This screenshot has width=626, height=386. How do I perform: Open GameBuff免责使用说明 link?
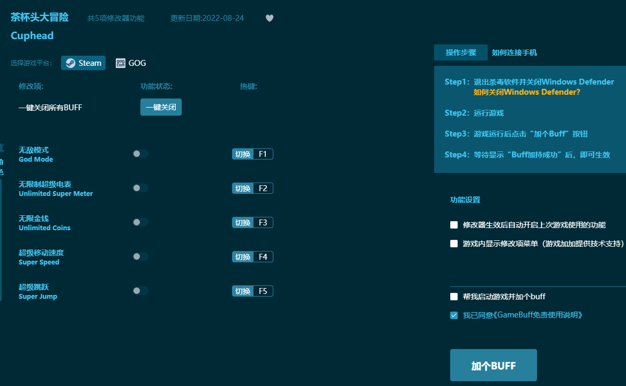538,315
